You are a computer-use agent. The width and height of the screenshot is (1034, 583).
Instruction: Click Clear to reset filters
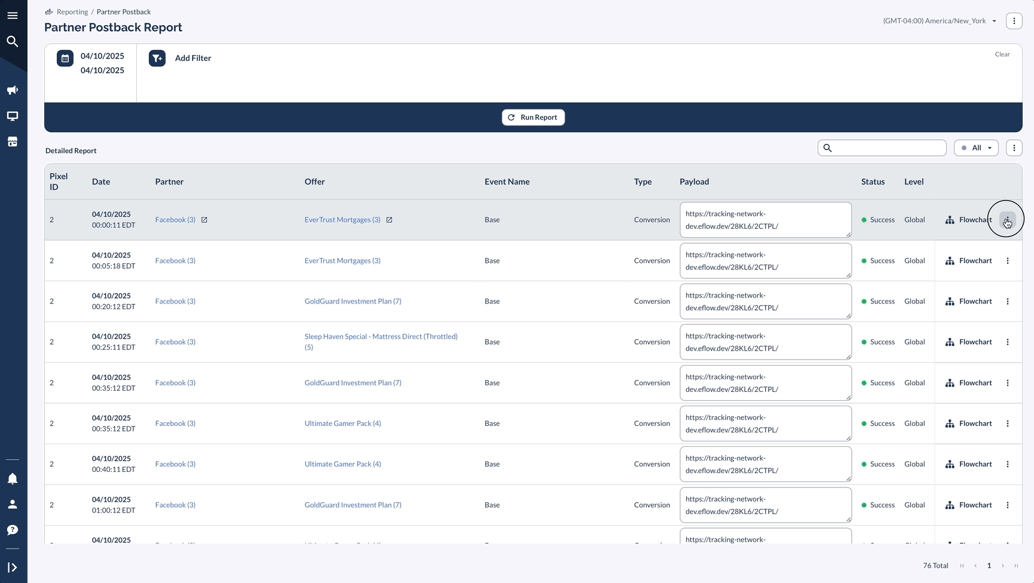coord(1002,54)
